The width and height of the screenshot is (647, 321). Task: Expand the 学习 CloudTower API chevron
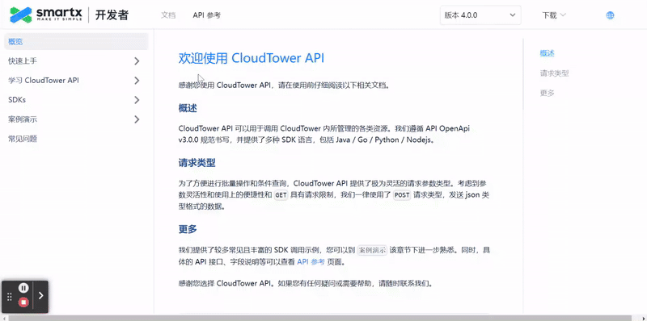pyautogui.click(x=137, y=81)
